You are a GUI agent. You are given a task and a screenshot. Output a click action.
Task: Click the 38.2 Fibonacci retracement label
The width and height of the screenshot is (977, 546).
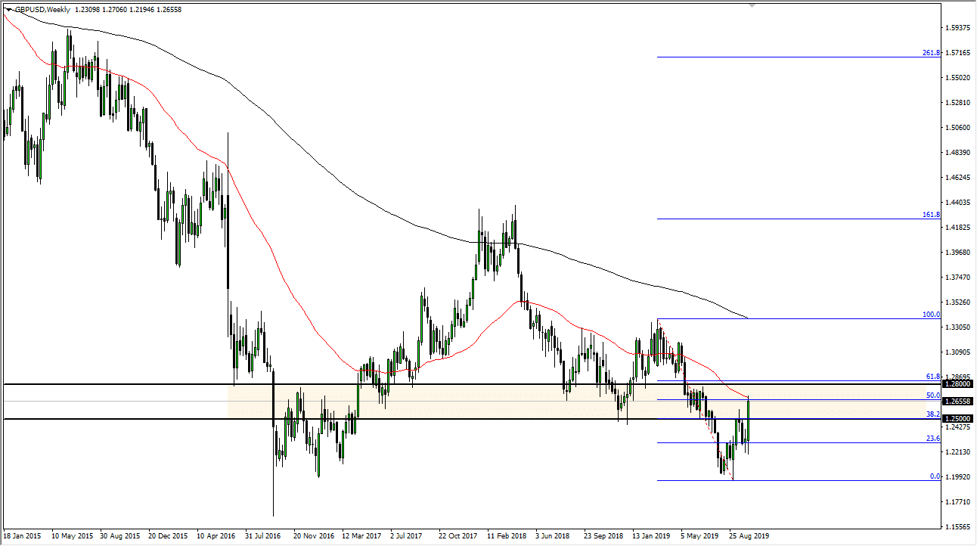(932, 414)
